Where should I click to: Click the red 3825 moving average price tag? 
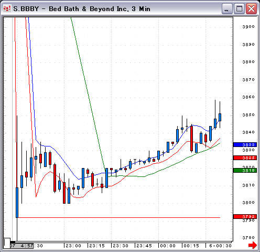coord(245,157)
